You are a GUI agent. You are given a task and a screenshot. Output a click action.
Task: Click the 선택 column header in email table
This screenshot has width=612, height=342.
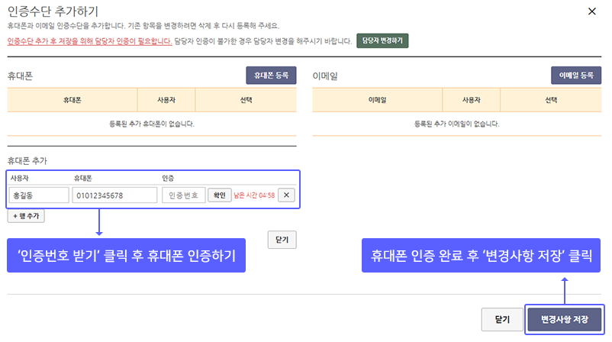[551, 100]
